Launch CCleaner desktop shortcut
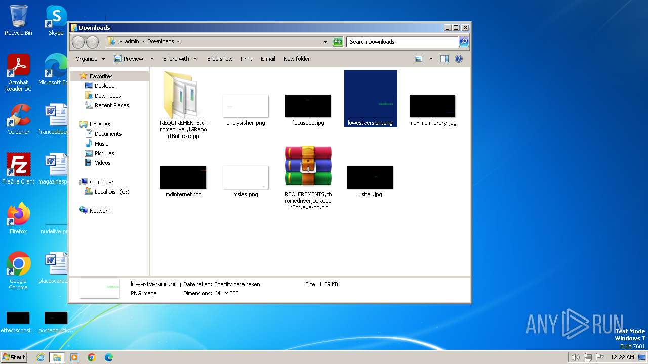 pos(18,119)
